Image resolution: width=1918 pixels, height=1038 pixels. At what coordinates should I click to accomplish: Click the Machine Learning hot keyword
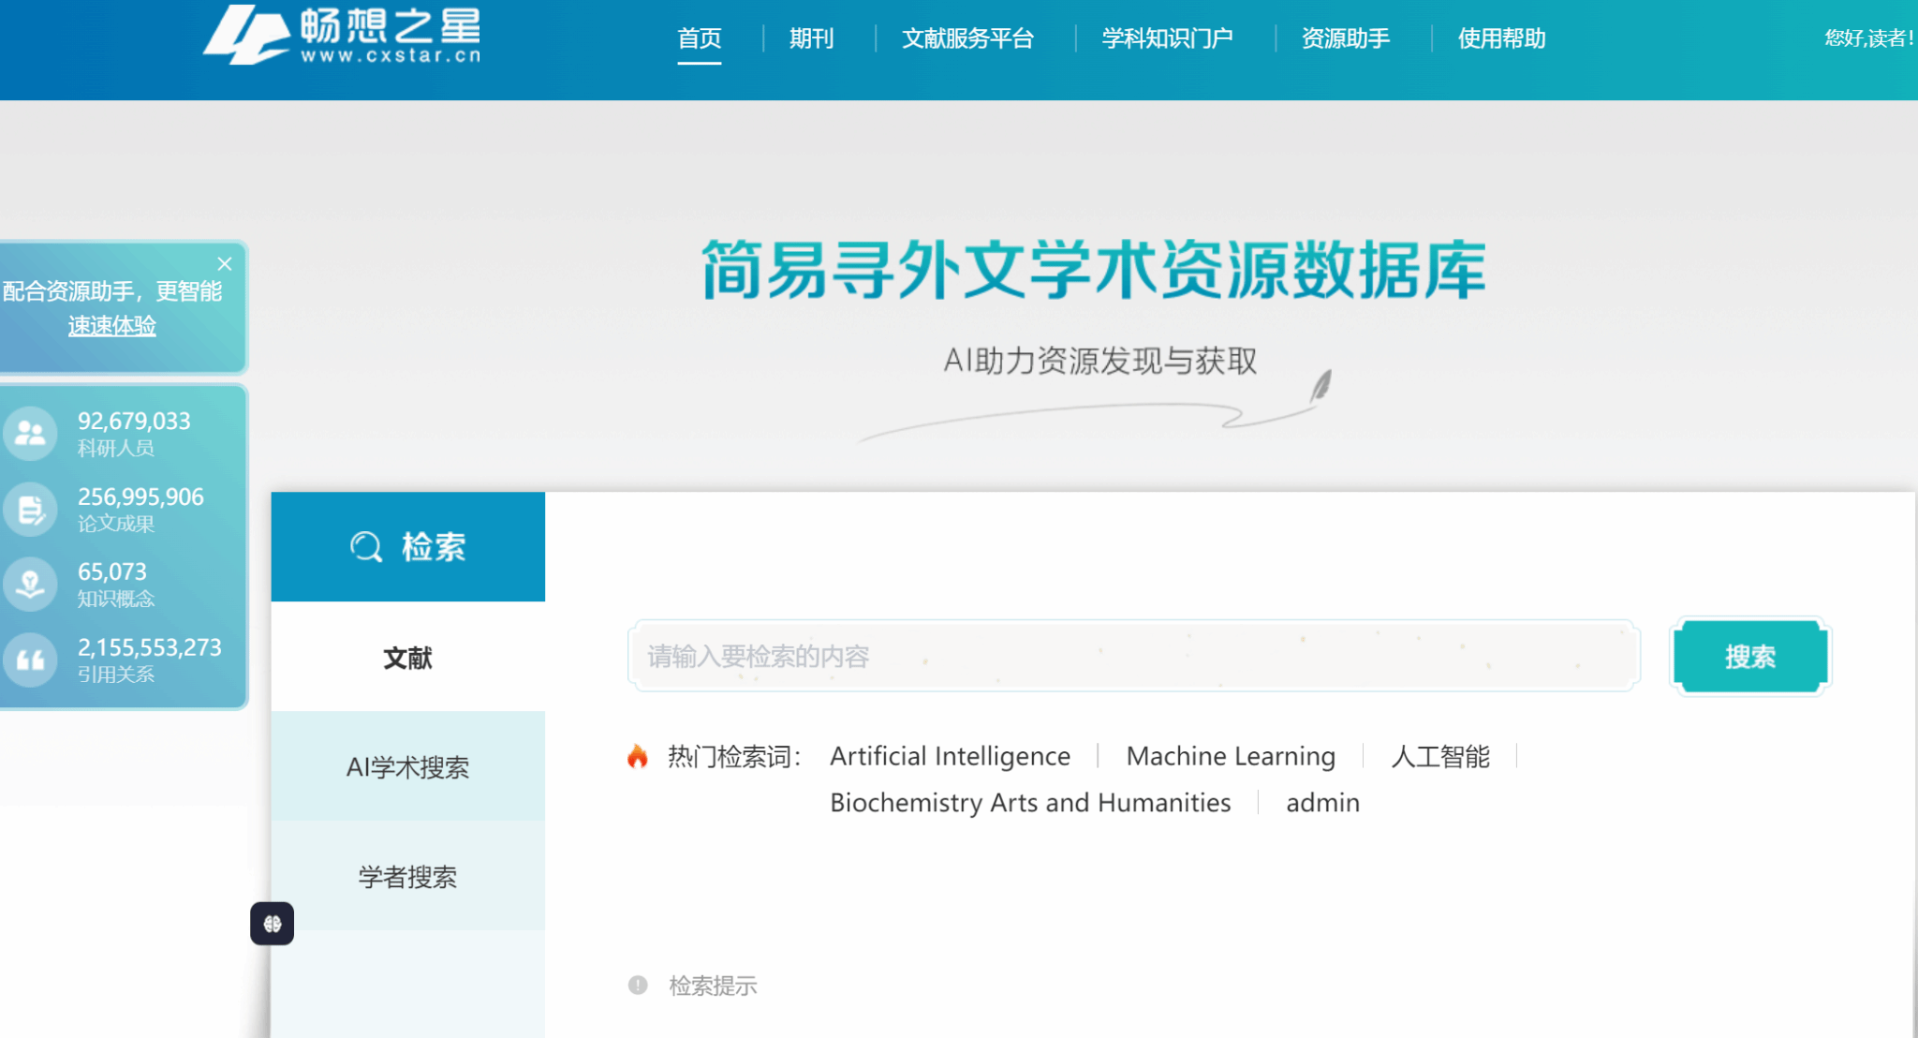tap(1231, 756)
